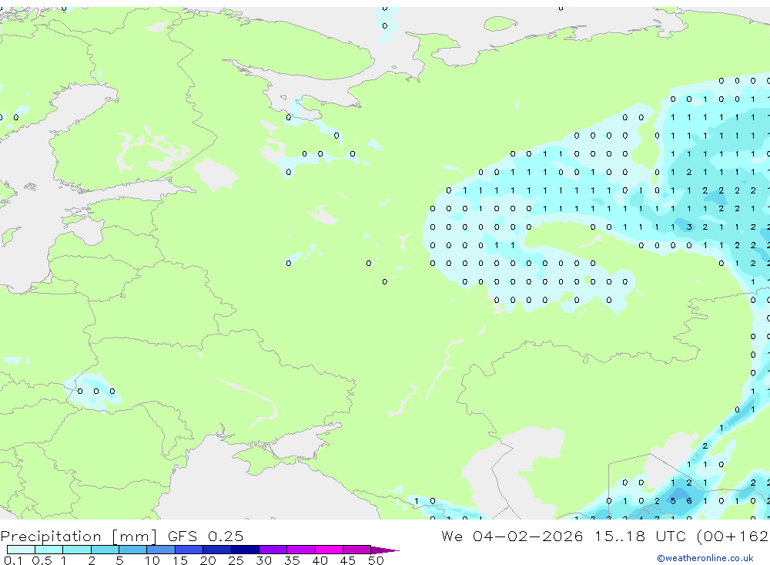Click the '20' legend scale label
Image resolution: width=770 pixels, height=565 pixels.
[x=208, y=560]
